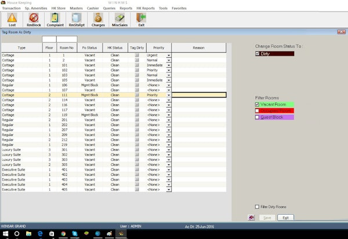The image size is (348, 239).
Task: Tick Tag Dirty checkbox for room 1
Action: click(137, 54)
